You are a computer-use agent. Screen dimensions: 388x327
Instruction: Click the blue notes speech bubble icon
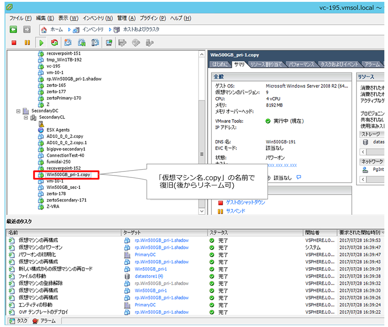[299, 177]
